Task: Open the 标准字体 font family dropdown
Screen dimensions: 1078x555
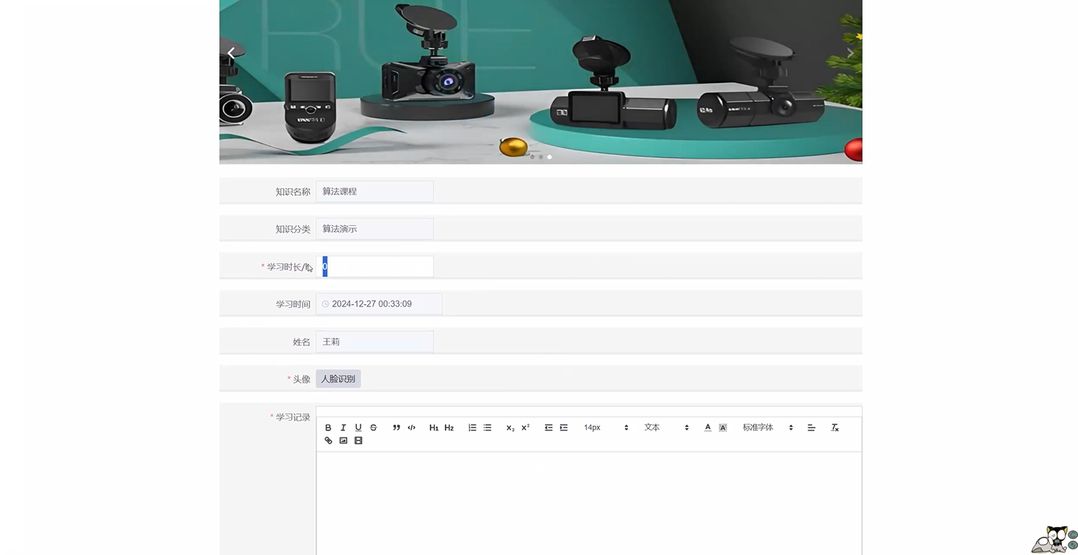Action: click(x=765, y=427)
